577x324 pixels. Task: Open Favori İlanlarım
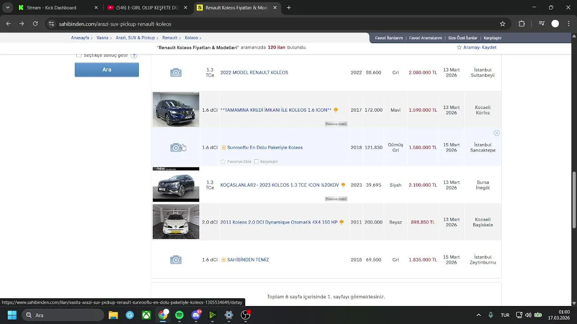389,38
